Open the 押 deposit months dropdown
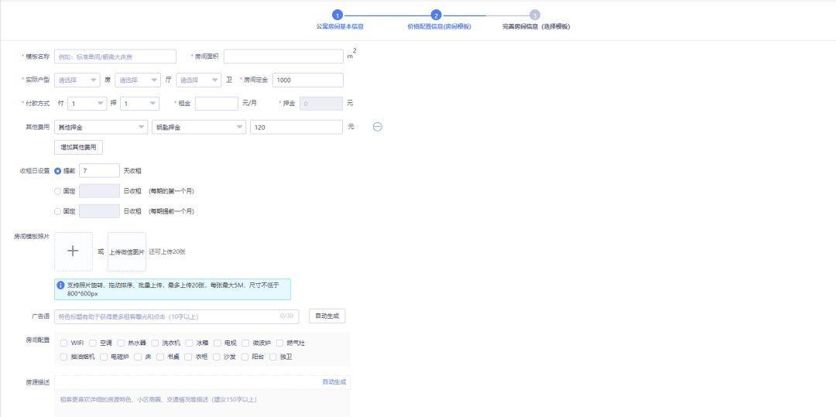836x417 pixels. pyautogui.click(x=139, y=104)
